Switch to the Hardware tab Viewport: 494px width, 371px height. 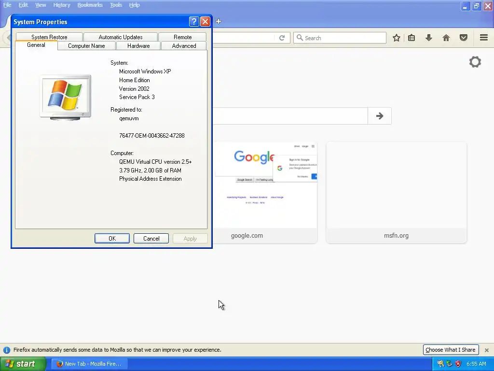(x=138, y=46)
